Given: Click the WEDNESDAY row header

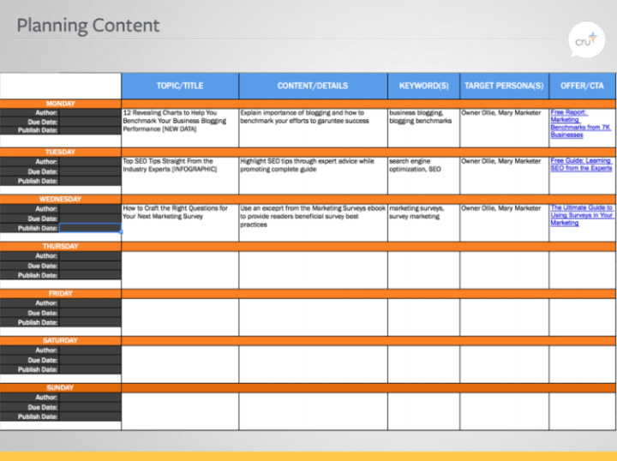Looking at the screenshot, I should click(61, 199).
